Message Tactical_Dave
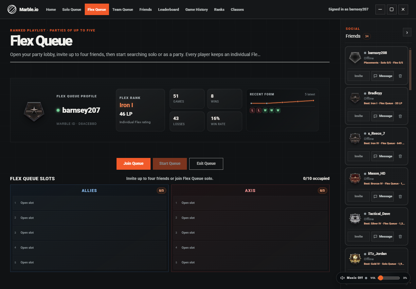Image resolution: width=416 pixels, height=289 pixels. pyautogui.click(x=383, y=237)
